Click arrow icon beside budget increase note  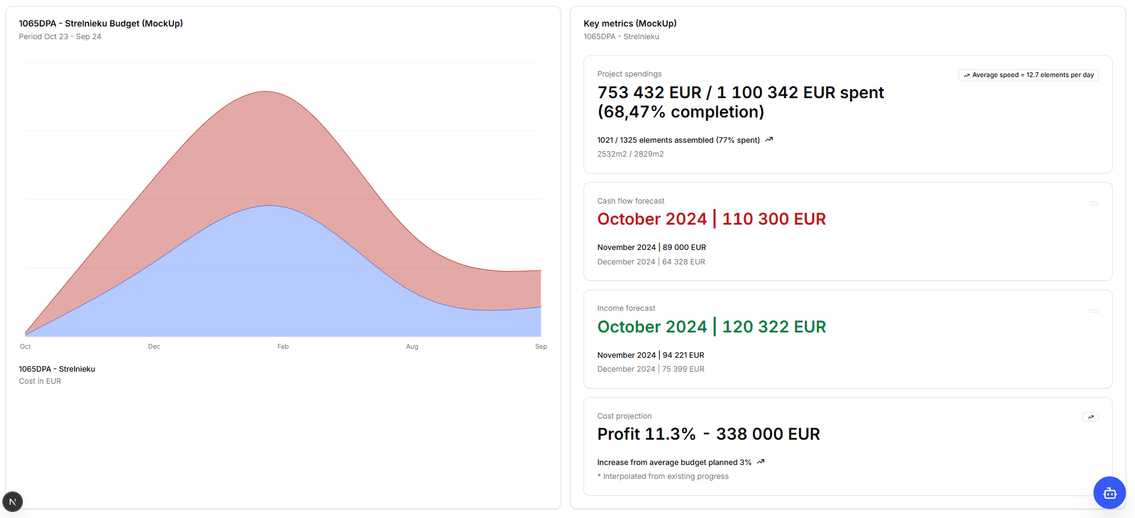(x=760, y=461)
